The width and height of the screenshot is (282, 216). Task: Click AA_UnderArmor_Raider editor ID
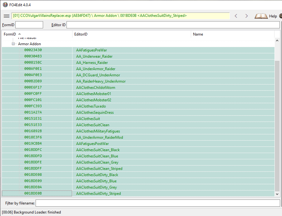(x=96, y=69)
